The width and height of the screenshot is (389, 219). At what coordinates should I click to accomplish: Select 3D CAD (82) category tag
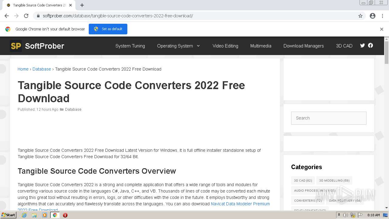tap(303, 180)
